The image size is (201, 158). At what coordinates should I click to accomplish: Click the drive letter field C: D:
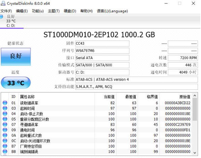(102, 72)
